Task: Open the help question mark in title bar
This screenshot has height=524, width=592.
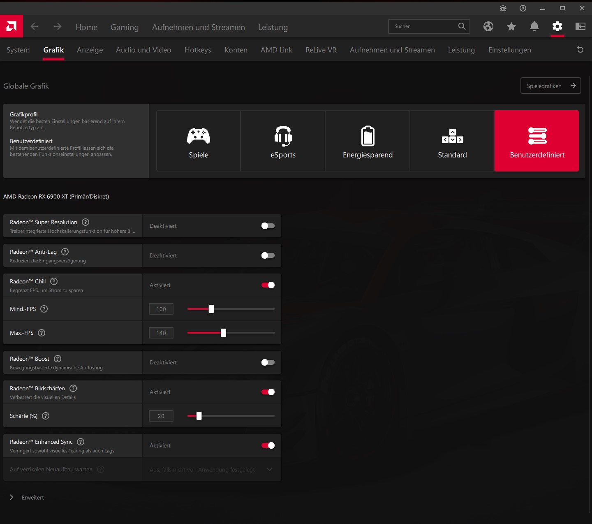Action: coord(523,8)
